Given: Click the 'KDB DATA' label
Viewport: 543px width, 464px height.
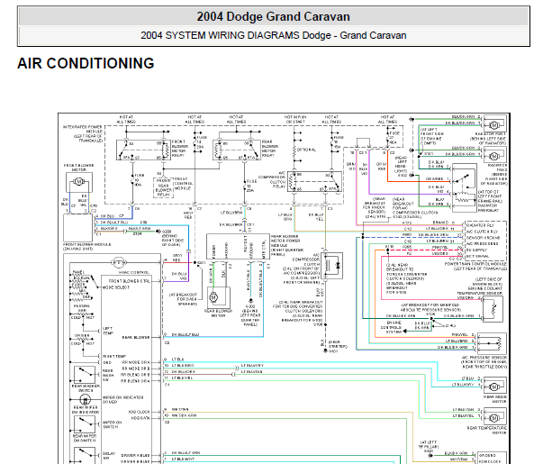Looking at the screenshot, I should point(140,418).
